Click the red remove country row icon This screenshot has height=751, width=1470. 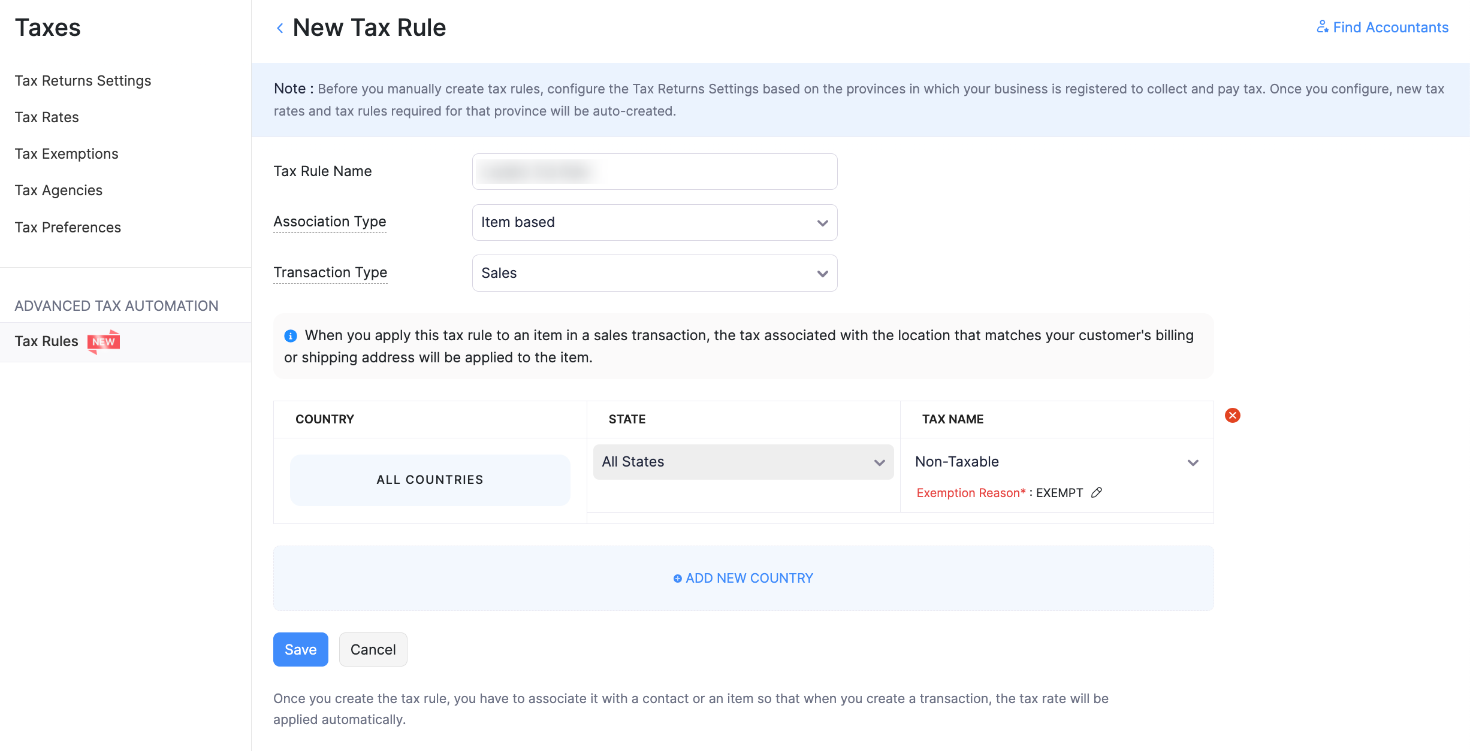tap(1232, 416)
